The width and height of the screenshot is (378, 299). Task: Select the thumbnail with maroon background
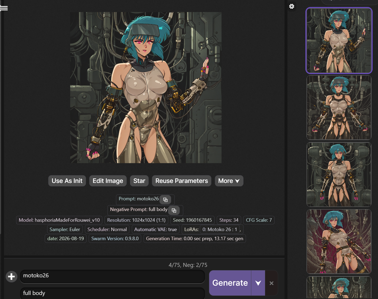339,241
